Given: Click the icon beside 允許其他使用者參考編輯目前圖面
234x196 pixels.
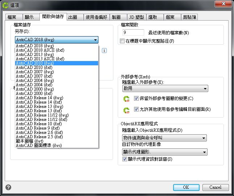Looking at the screenshot, I should 126,110.
